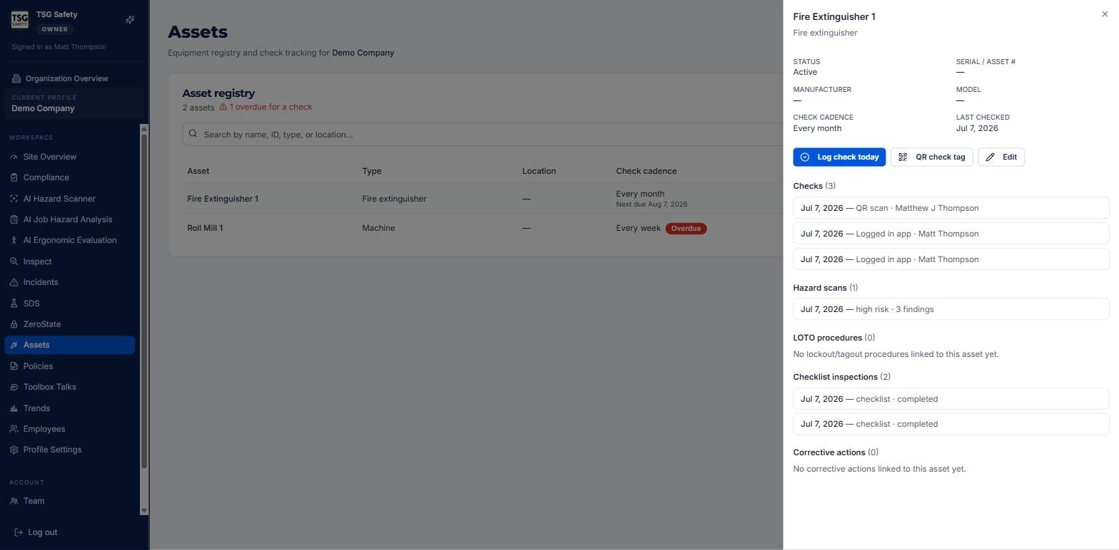
Task: Open QR check tag
Action: point(931,157)
